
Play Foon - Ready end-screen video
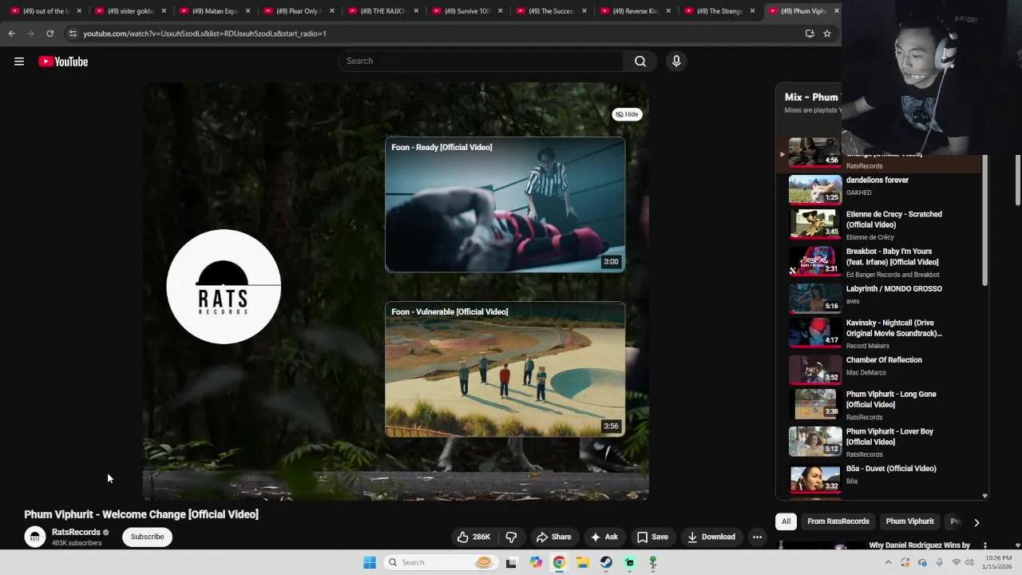click(x=505, y=204)
